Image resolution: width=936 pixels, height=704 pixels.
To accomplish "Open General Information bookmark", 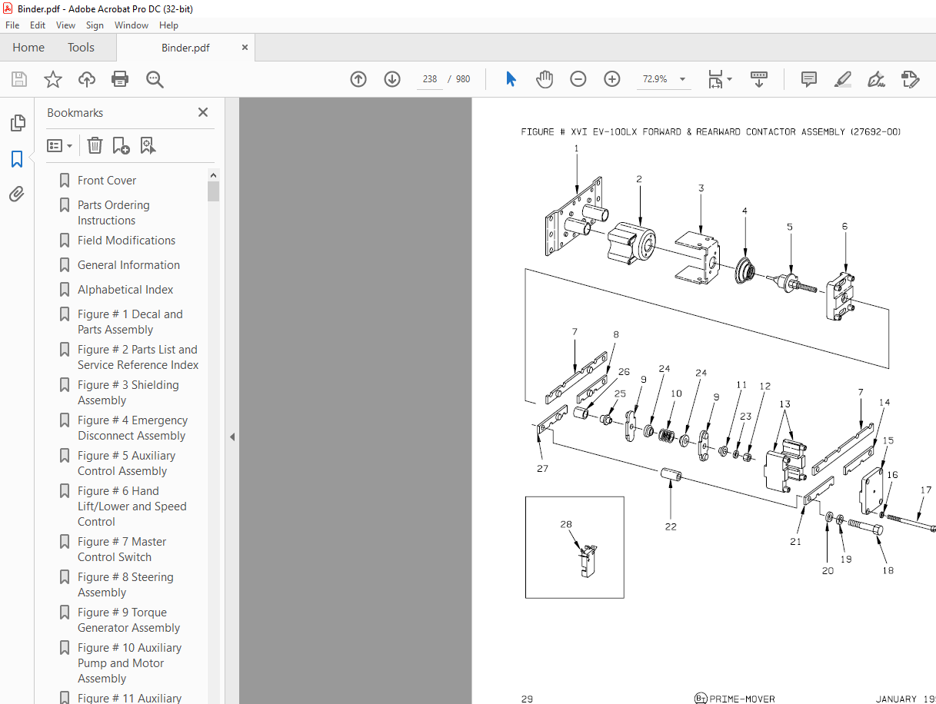I will click(128, 265).
